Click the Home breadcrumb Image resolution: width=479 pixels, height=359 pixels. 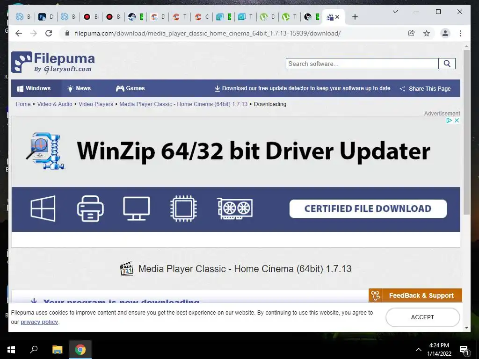coord(23,104)
